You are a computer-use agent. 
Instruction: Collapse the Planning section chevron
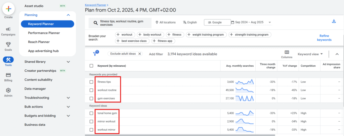coord(68,15)
